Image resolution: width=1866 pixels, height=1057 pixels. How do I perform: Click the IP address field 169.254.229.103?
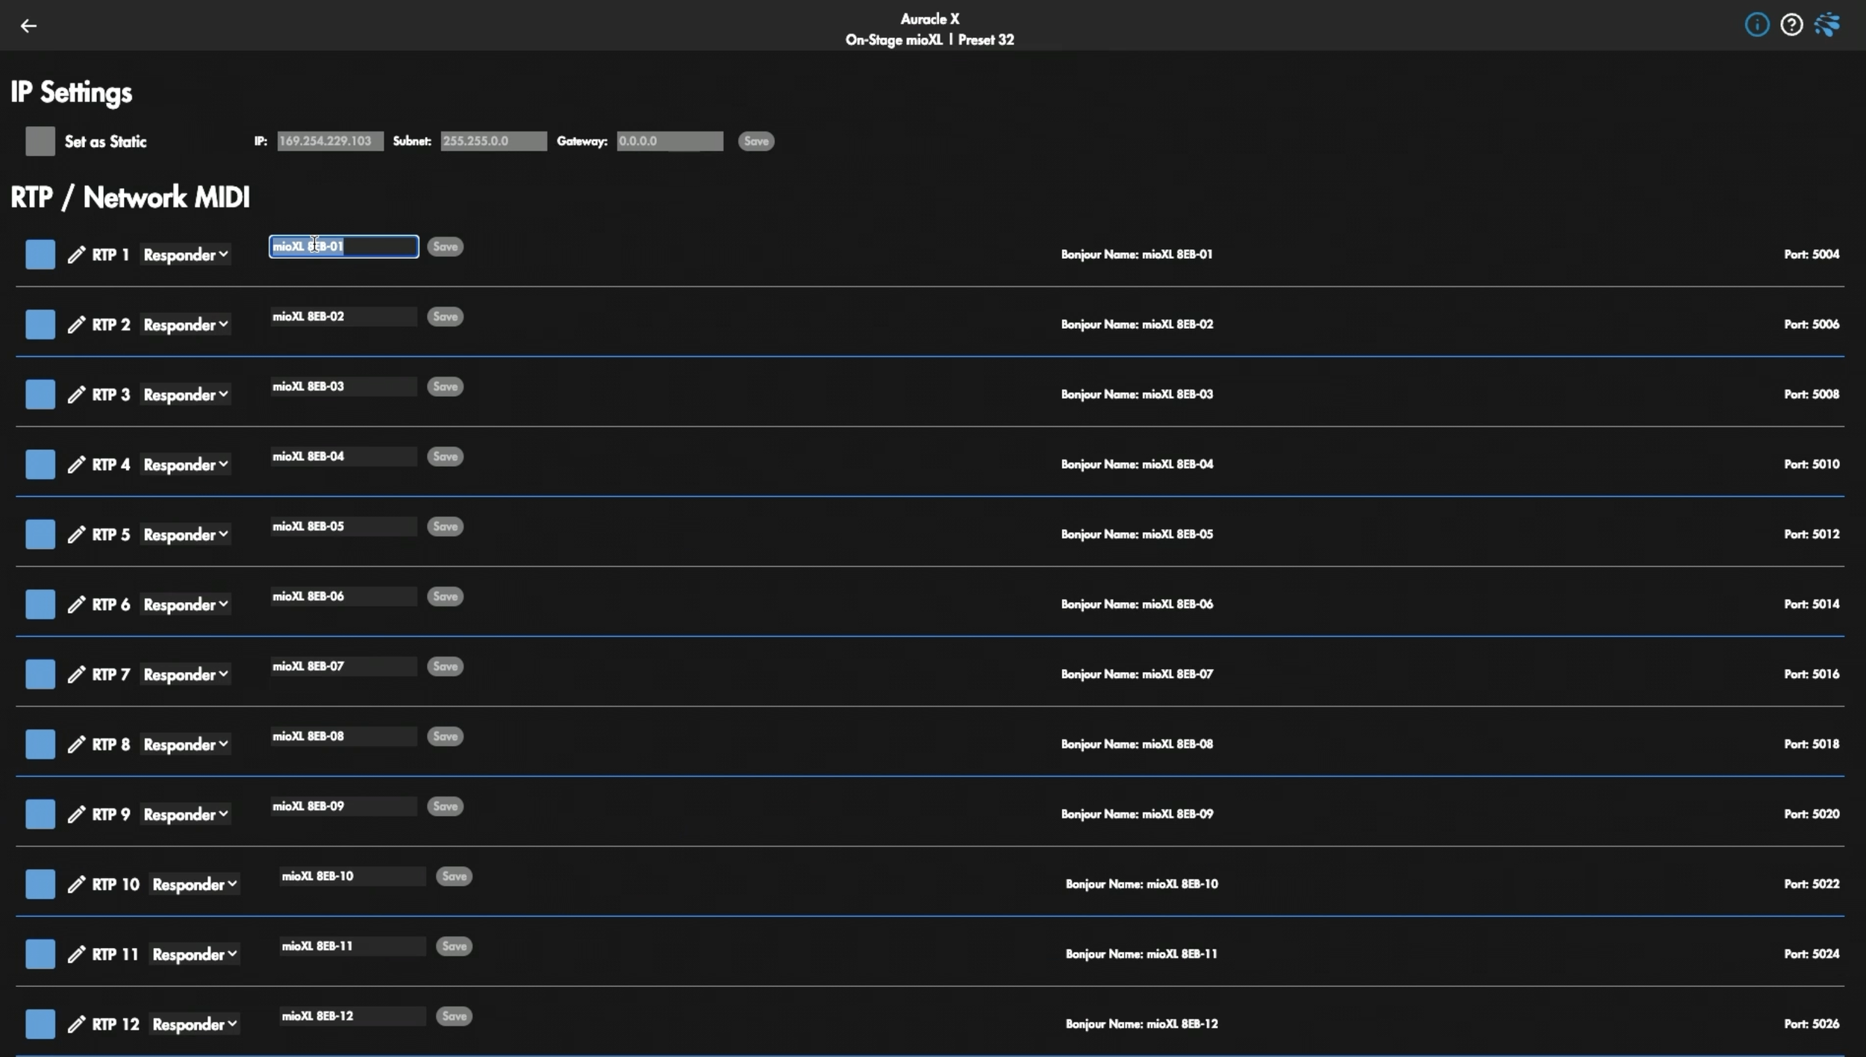(330, 141)
